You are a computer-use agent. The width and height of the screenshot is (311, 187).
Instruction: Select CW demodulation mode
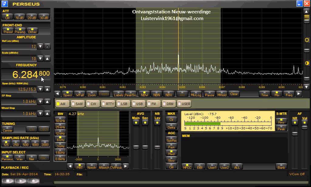pyautogui.click(x=93, y=104)
